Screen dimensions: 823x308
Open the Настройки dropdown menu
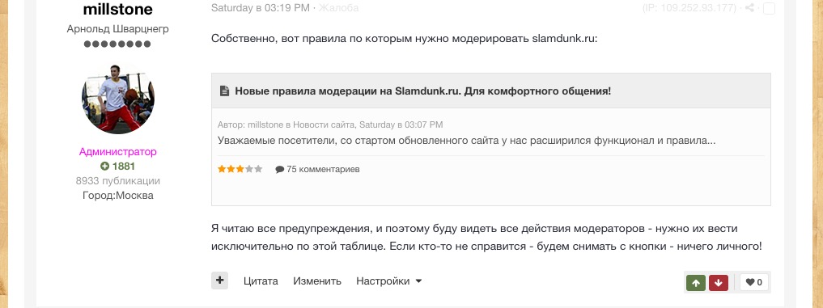[x=389, y=281]
